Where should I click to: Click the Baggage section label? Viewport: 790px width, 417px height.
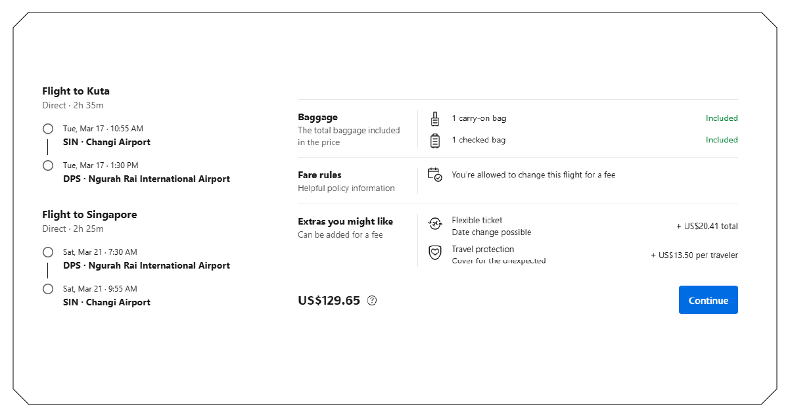coord(317,117)
